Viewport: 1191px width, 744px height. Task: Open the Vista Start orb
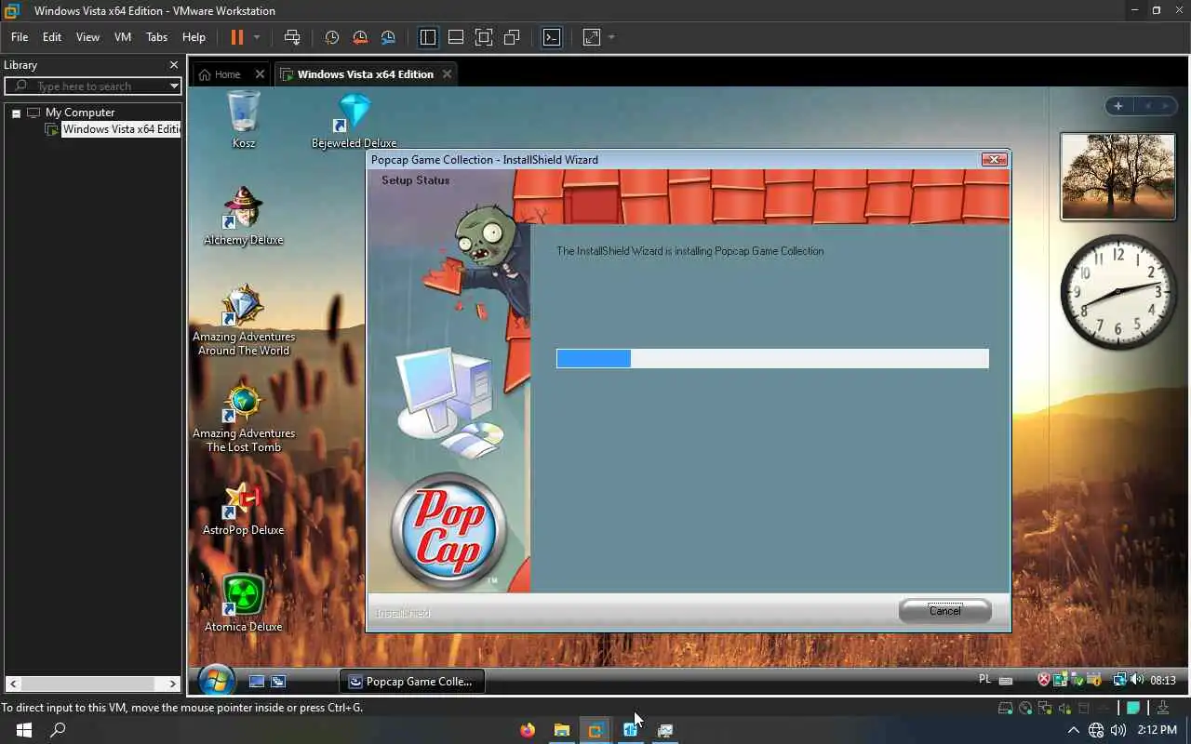[x=216, y=681]
